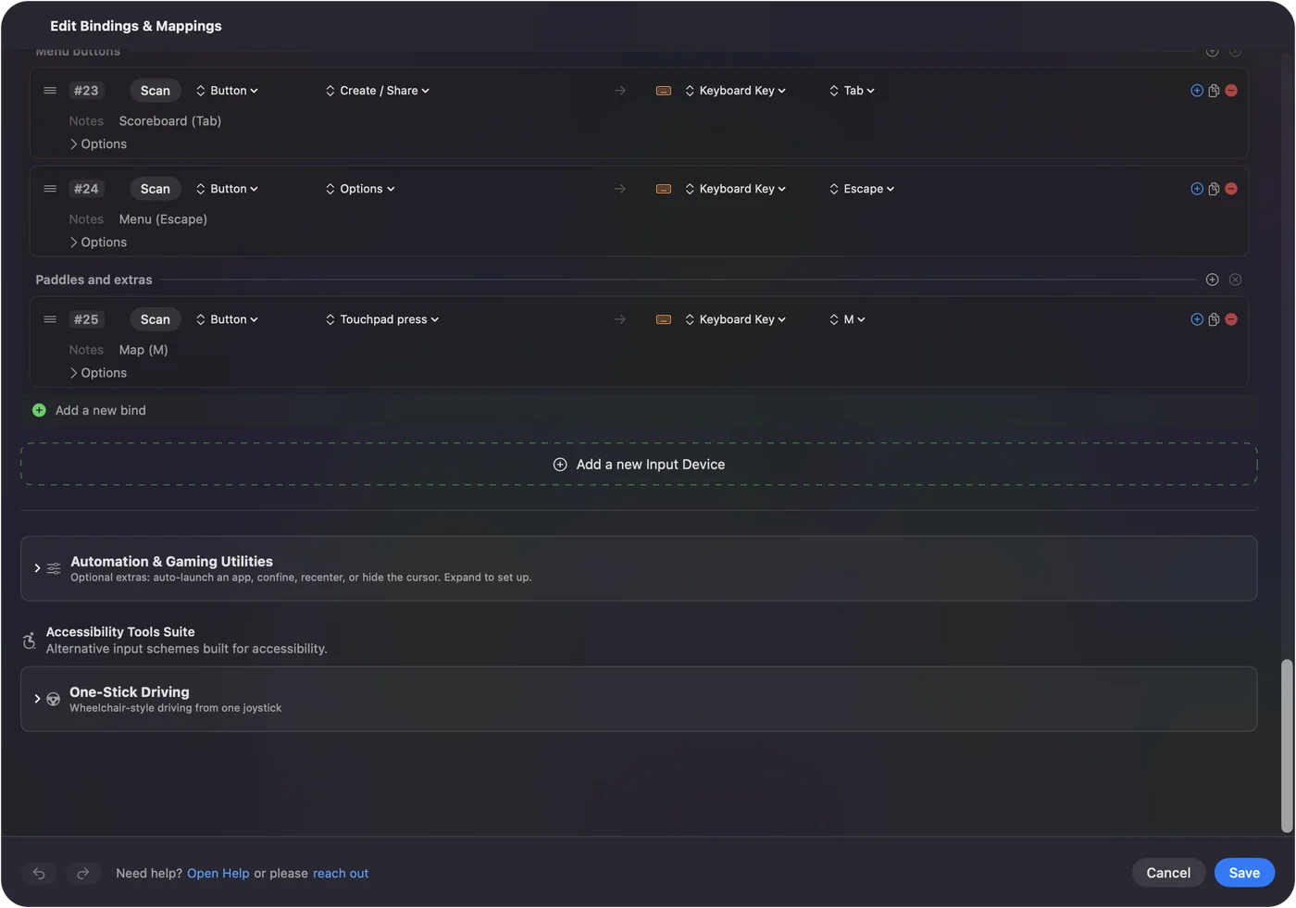Edit the notes field Map (M)
Viewport: 1296px width, 908px height.
tap(143, 350)
